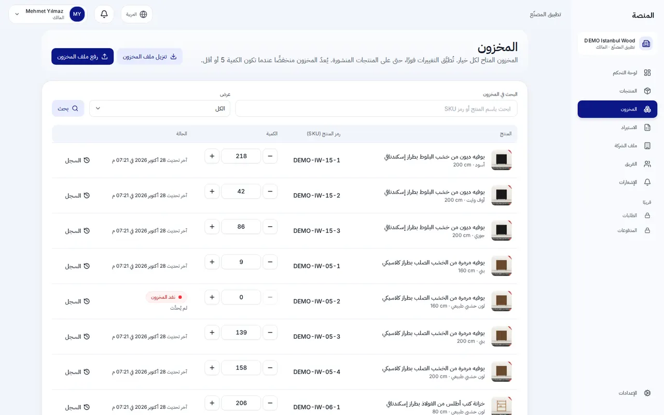
Task: Click SKU text DEMO-IW-05-4
Action: pyautogui.click(x=317, y=372)
